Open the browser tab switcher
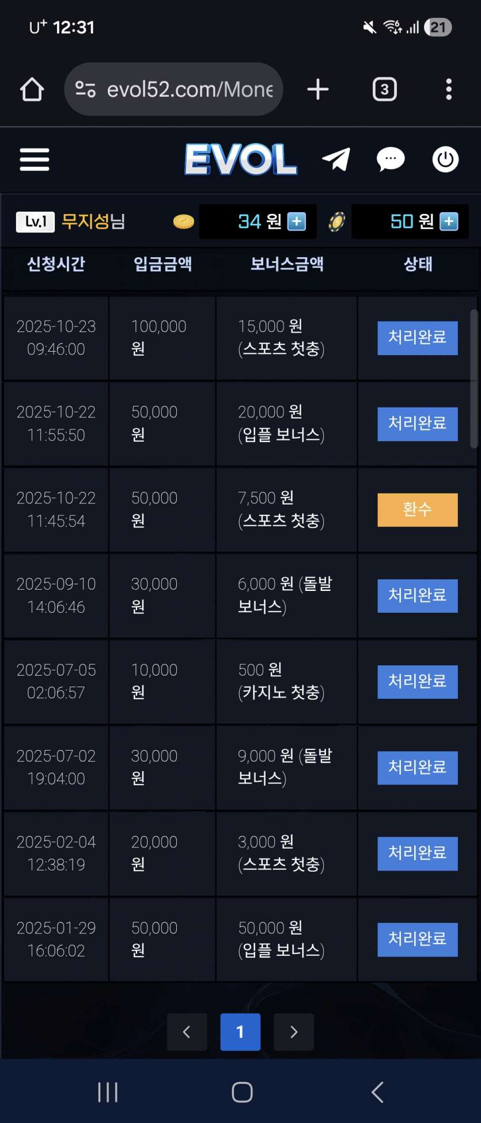The image size is (481, 1123). (384, 89)
